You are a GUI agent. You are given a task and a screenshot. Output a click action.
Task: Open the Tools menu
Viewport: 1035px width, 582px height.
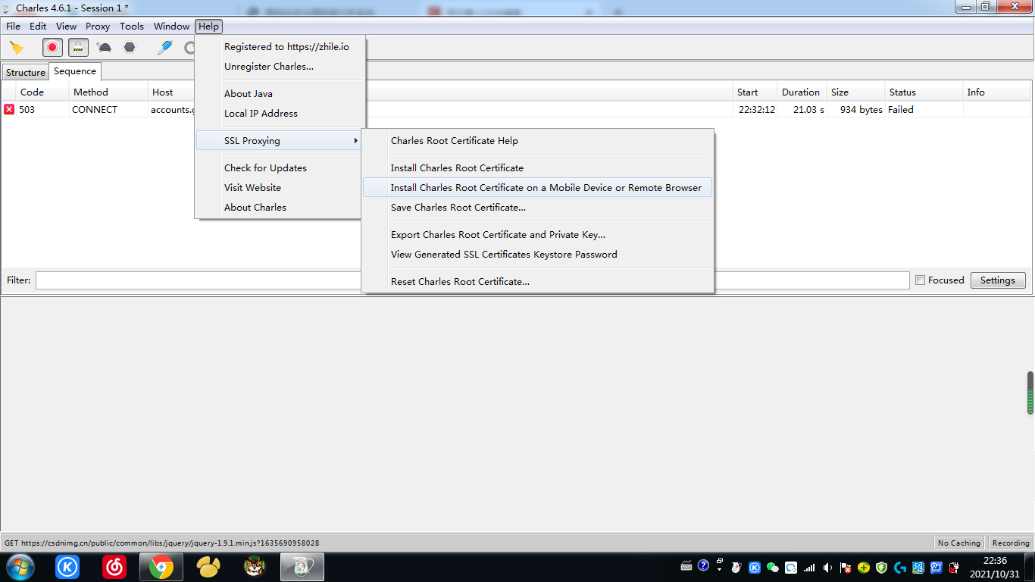132,27
